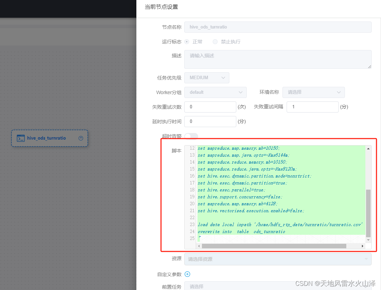
Task: Click line 18 hive.exec.parallel=true
Action: coord(231,190)
